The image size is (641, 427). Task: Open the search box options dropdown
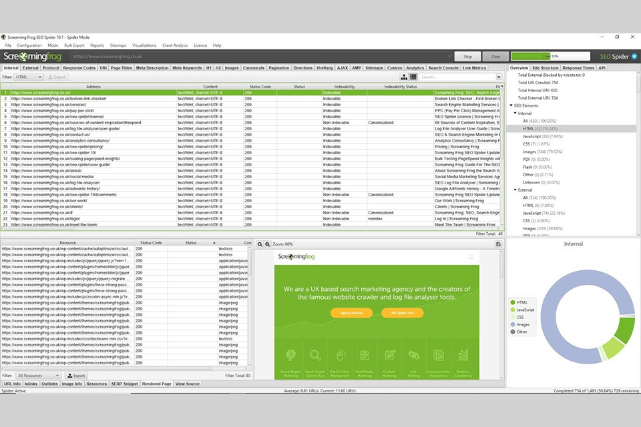pos(498,77)
